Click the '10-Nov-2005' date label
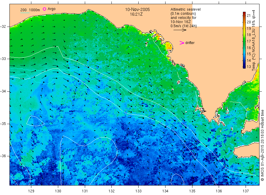The image size is (266, 195). point(137,9)
